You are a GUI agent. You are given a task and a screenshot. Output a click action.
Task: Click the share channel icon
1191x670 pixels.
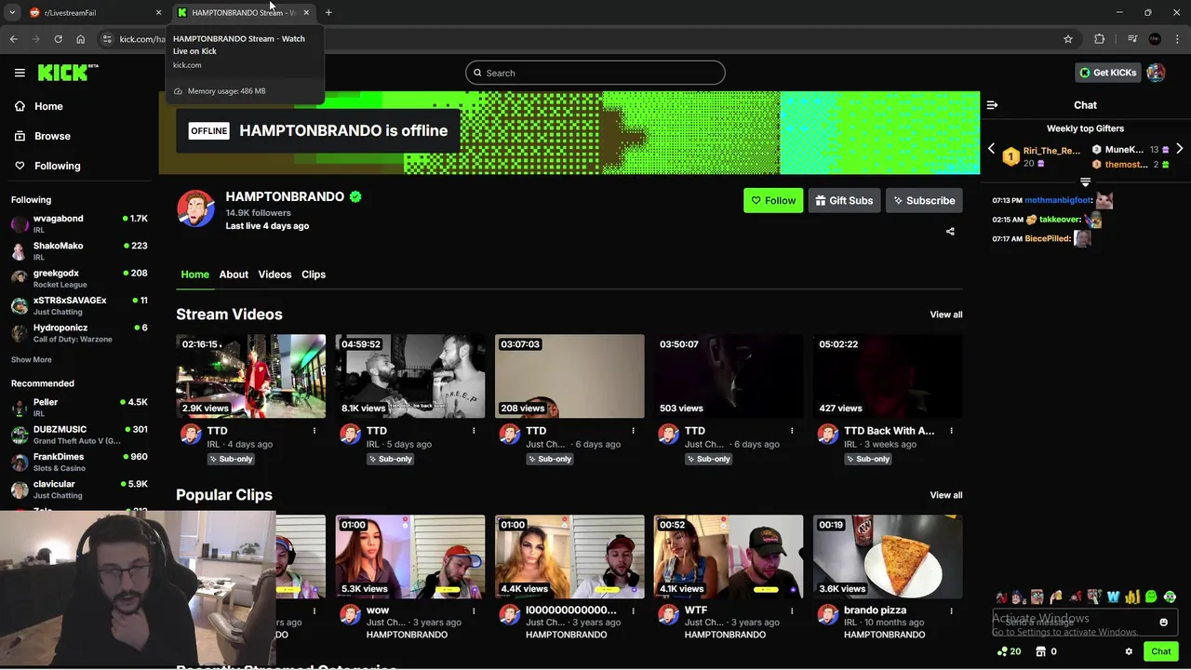(950, 232)
